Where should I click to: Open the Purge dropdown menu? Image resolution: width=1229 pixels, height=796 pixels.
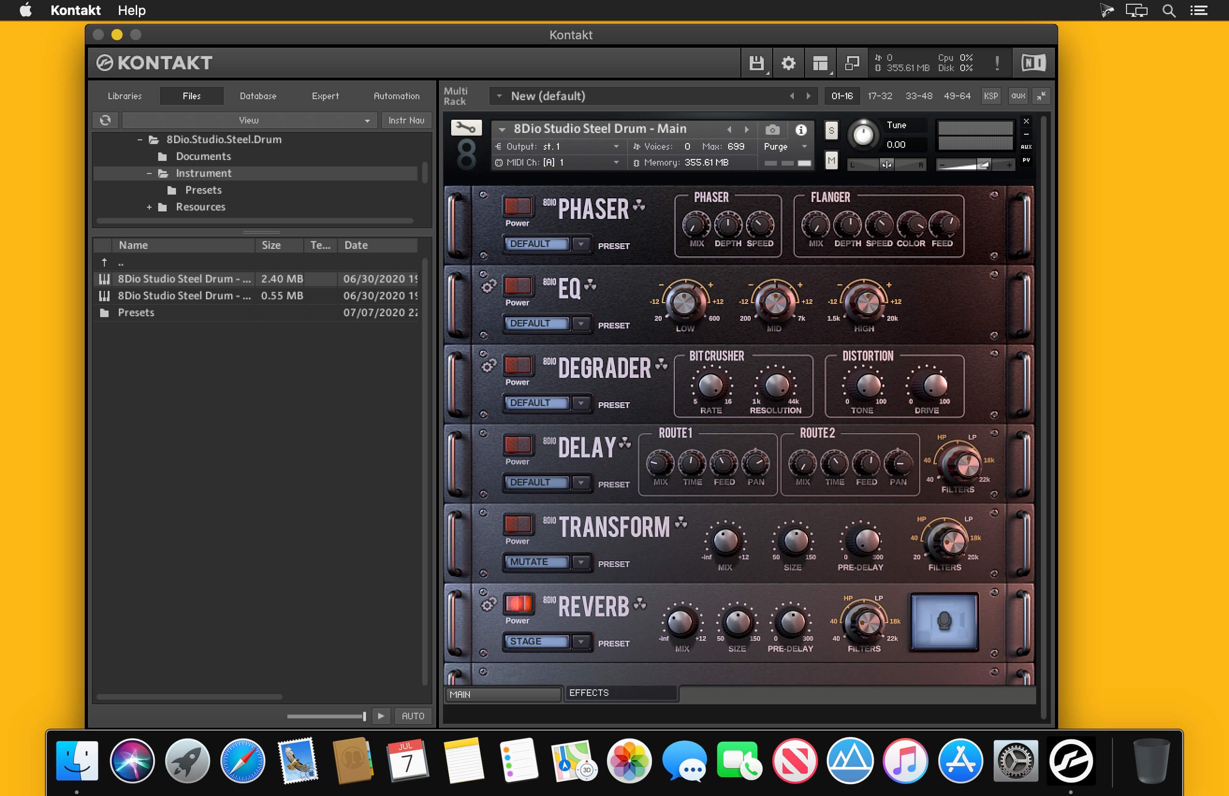pyautogui.click(x=785, y=146)
